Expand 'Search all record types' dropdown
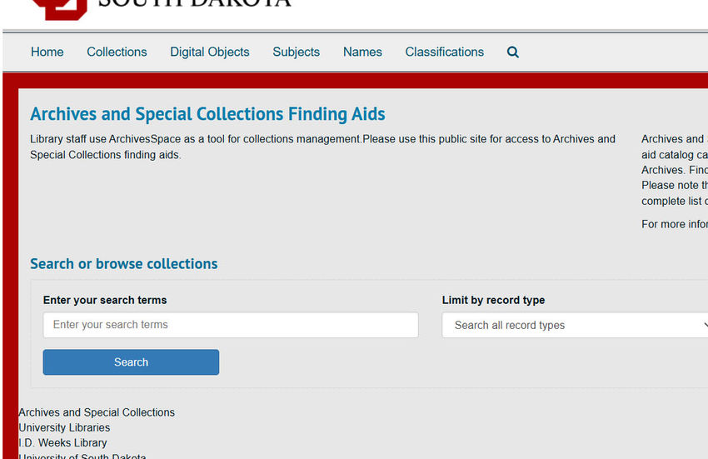Viewport: 708px width, 459px height. (x=575, y=325)
